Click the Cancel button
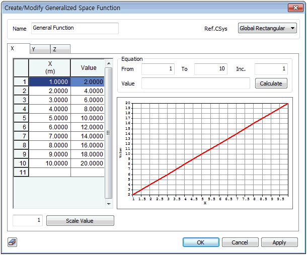 pyautogui.click(x=240, y=242)
